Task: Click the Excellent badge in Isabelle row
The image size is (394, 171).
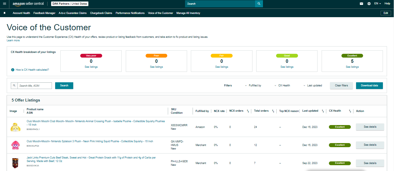Action: (x=340, y=127)
